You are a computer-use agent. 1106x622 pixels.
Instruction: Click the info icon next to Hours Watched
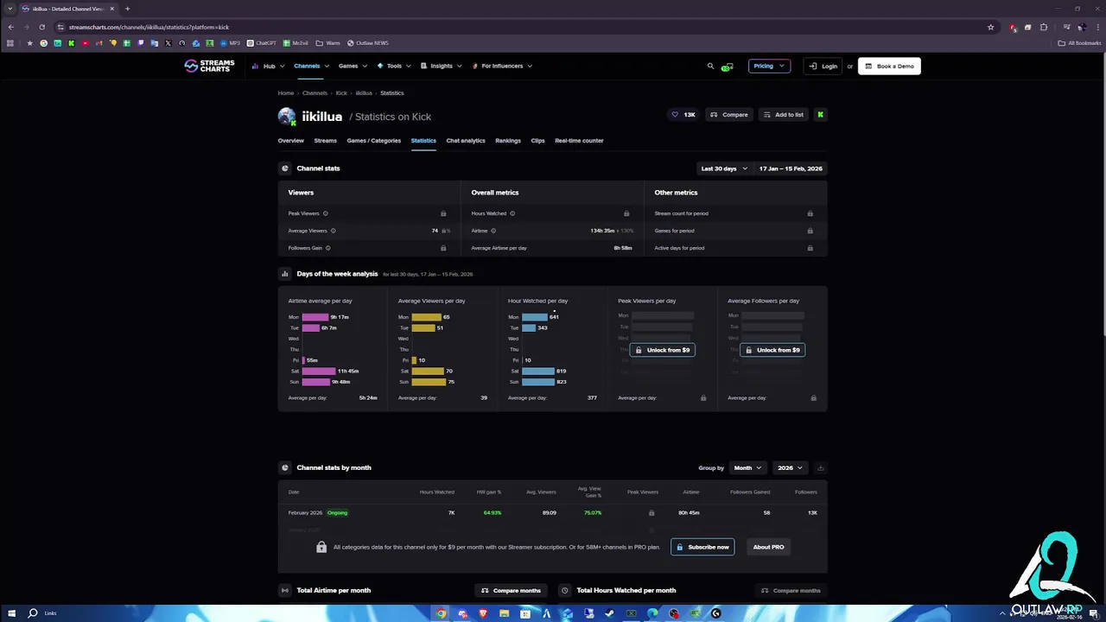pos(512,213)
